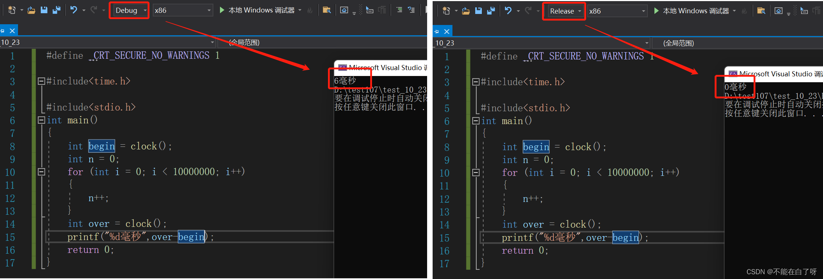Collapse the for loop in the Release window
The width and height of the screenshot is (823, 279).
click(x=476, y=173)
